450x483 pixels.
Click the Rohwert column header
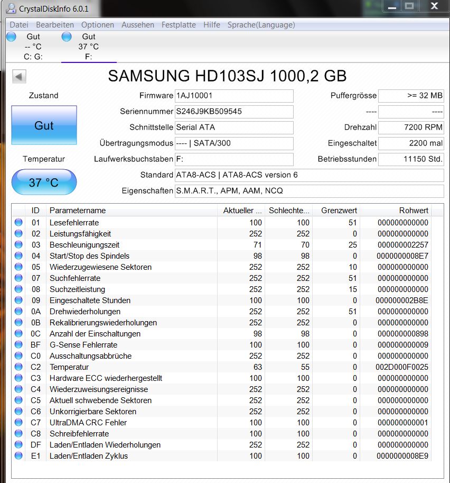(x=396, y=211)
